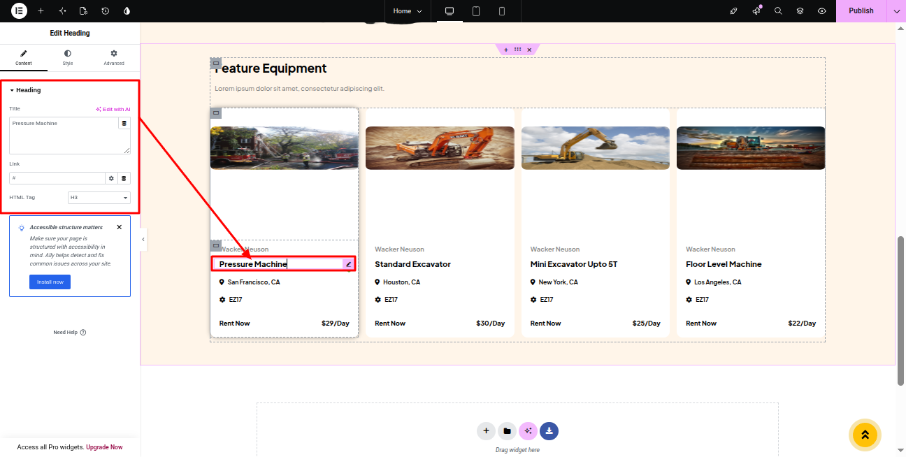Click the section drag handle dots
906x457 pixels.
coord(517,50)
